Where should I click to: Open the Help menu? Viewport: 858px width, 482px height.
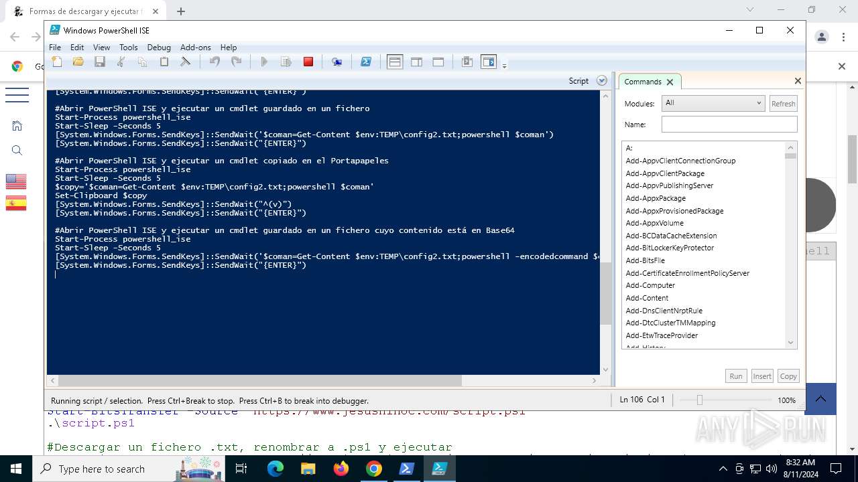click(229, 47)
